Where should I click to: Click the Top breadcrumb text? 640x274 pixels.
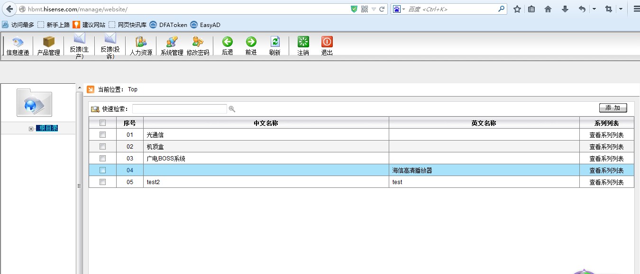tap(133, 89)
